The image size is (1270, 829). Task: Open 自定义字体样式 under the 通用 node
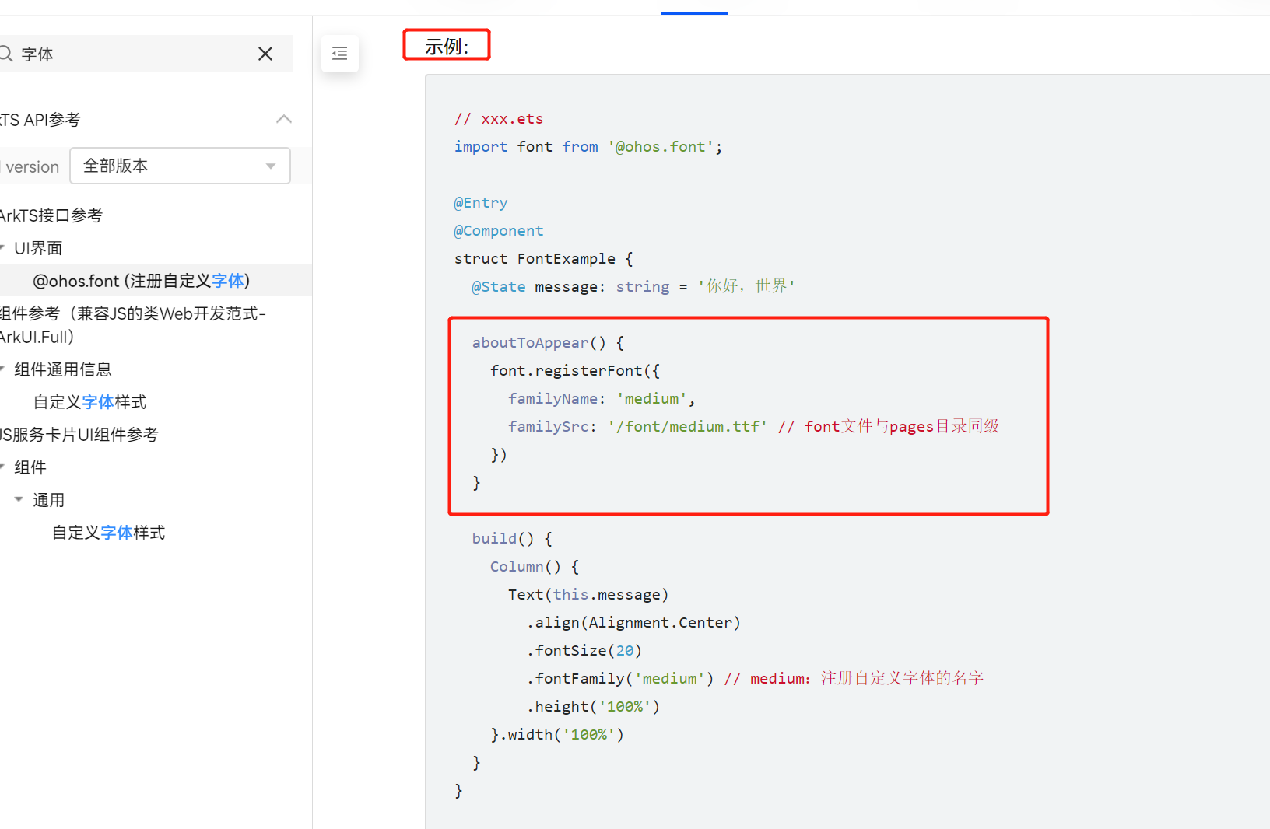[108, 533]
